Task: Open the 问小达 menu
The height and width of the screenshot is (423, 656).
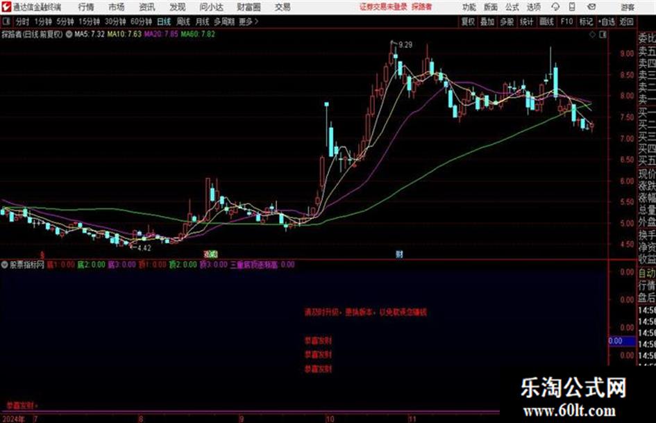Action: [211, 7]
